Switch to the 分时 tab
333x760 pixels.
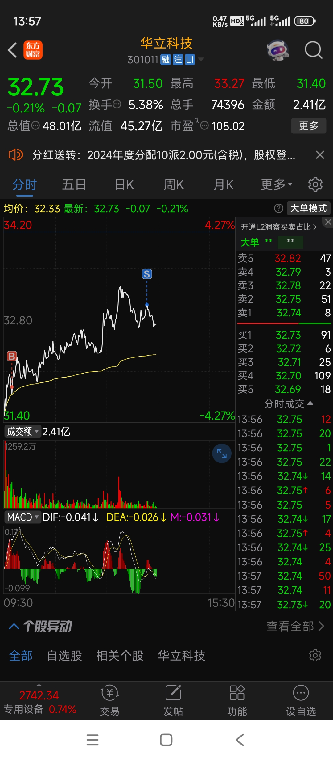click(x=25, y=185)
